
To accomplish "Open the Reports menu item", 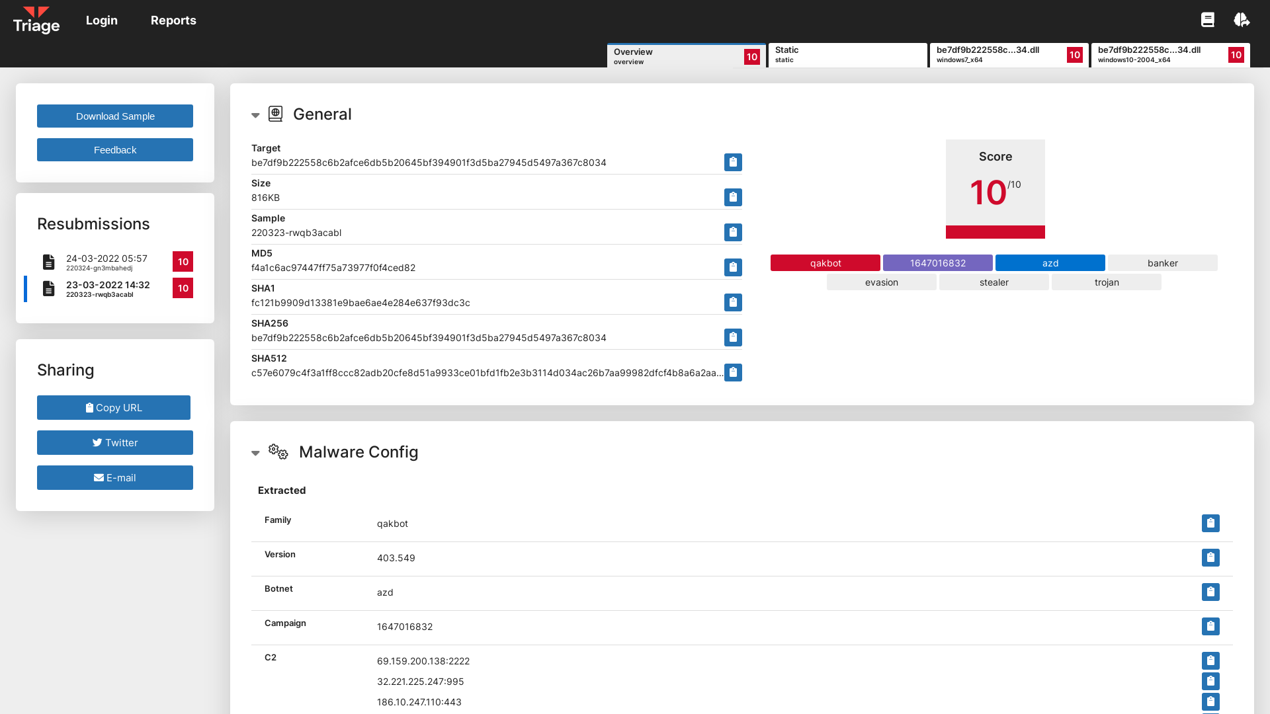I will 173,20.
